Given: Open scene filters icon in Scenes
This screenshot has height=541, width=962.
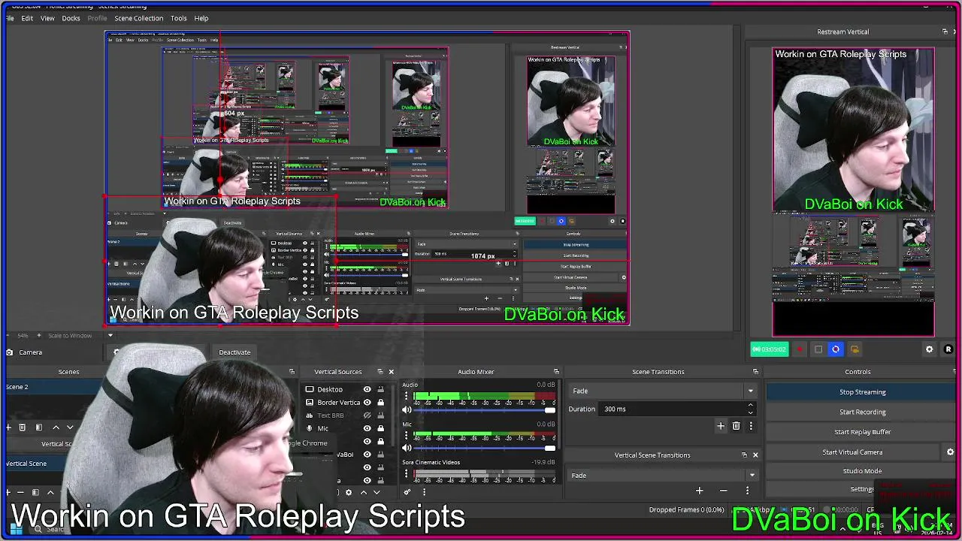Looking at the screenshot, I should pyautogui.click(x=38, y=427).
